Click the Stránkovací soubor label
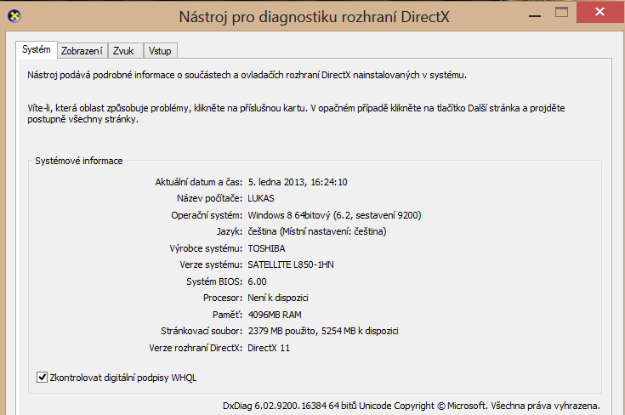Screen dimensions: 625x415 tap(202, 331)
